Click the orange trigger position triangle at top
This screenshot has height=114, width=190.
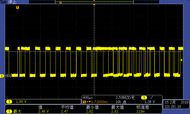point(94,5)
